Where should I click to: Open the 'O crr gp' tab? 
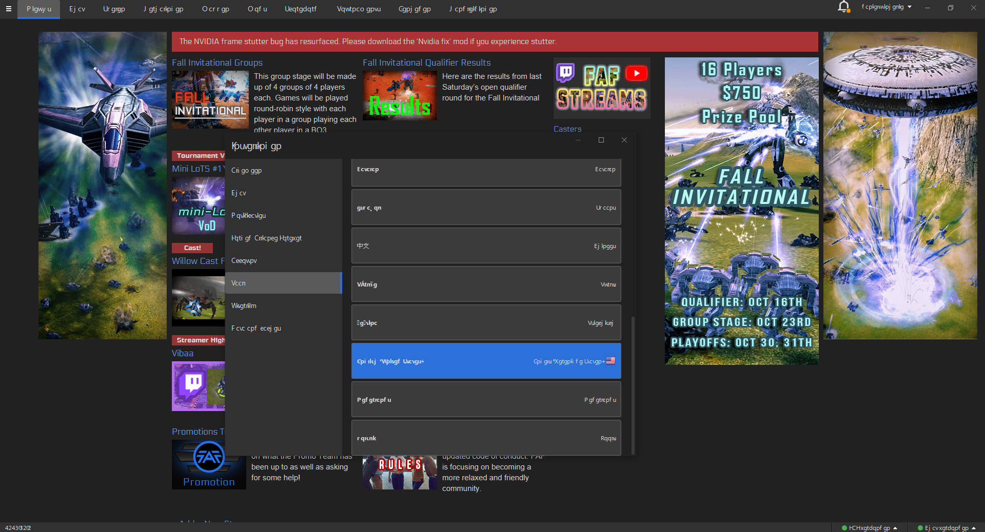[x=215, y=9]
